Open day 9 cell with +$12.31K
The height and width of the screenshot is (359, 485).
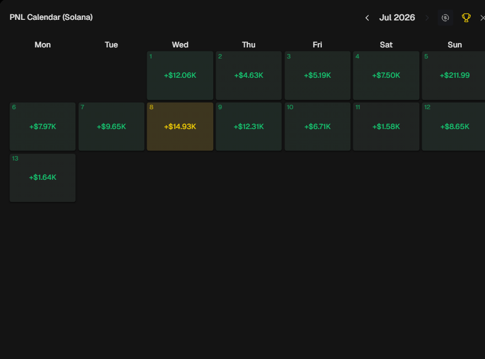[x=249, y=127]
